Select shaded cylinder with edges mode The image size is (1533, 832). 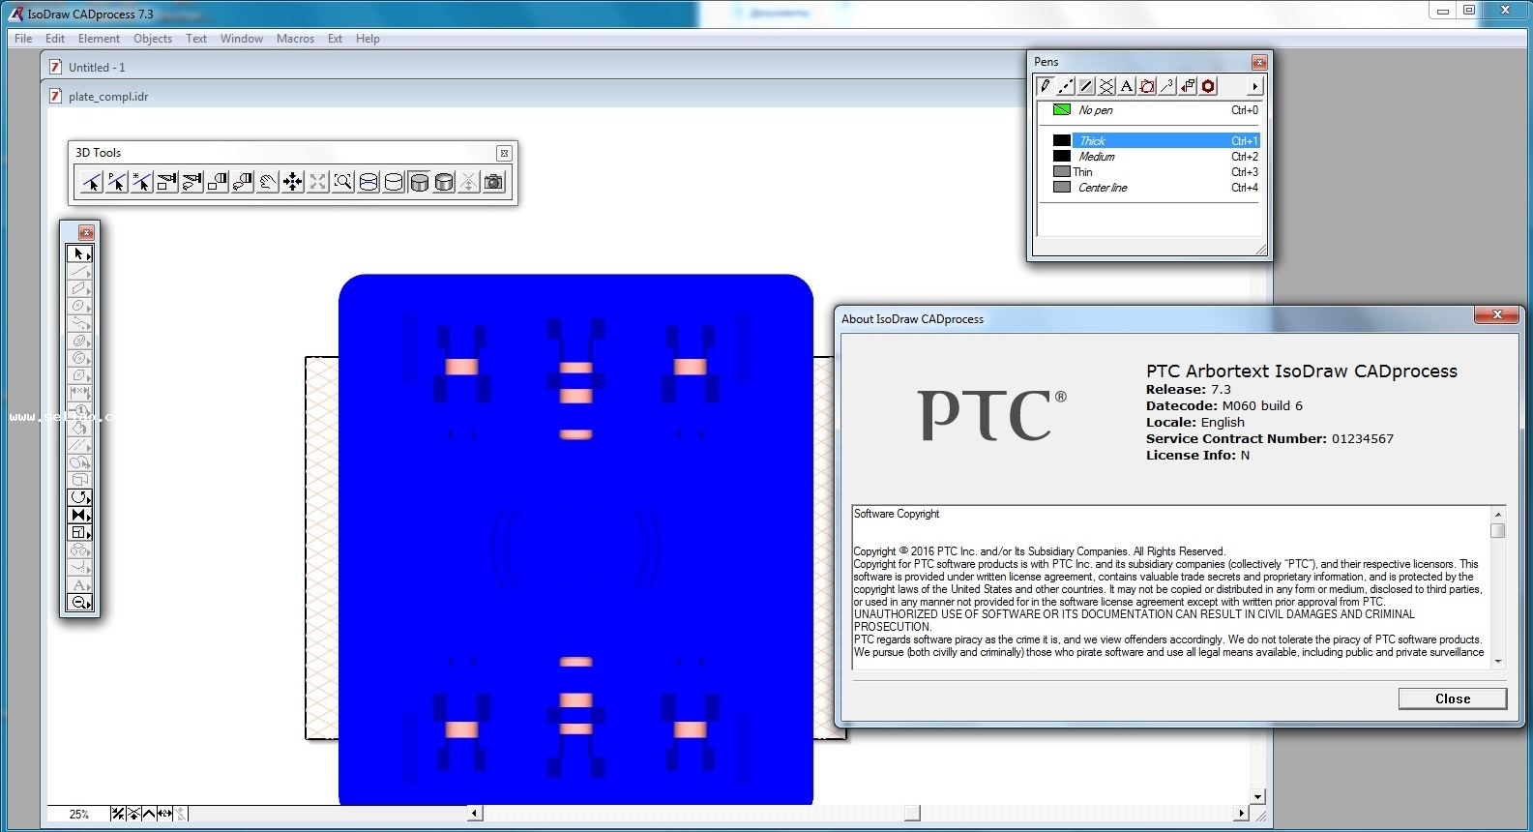click(x=419, y=182)
